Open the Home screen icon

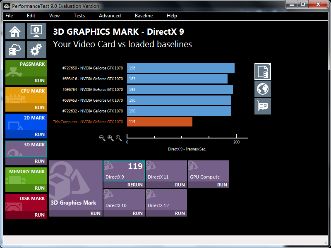[15, 31]
